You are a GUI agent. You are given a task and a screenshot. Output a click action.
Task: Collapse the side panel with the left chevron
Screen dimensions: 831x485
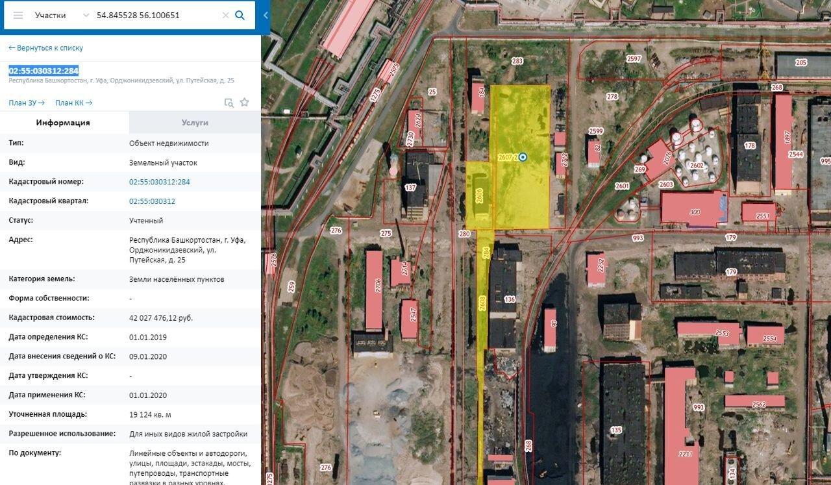[266, 16]
